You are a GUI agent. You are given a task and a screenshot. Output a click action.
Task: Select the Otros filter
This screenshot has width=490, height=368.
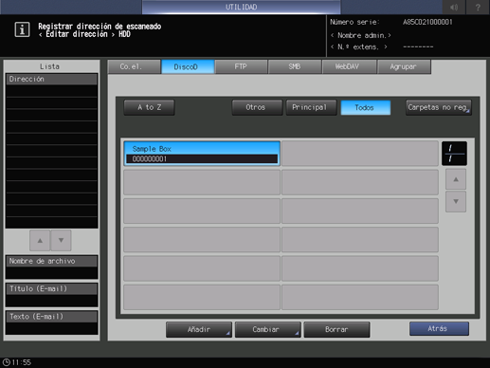[257, 107]
